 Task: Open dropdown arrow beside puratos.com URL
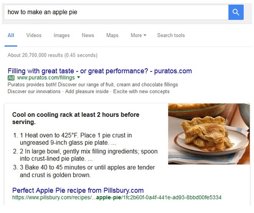pyautogui.click(x=79, y=77)
